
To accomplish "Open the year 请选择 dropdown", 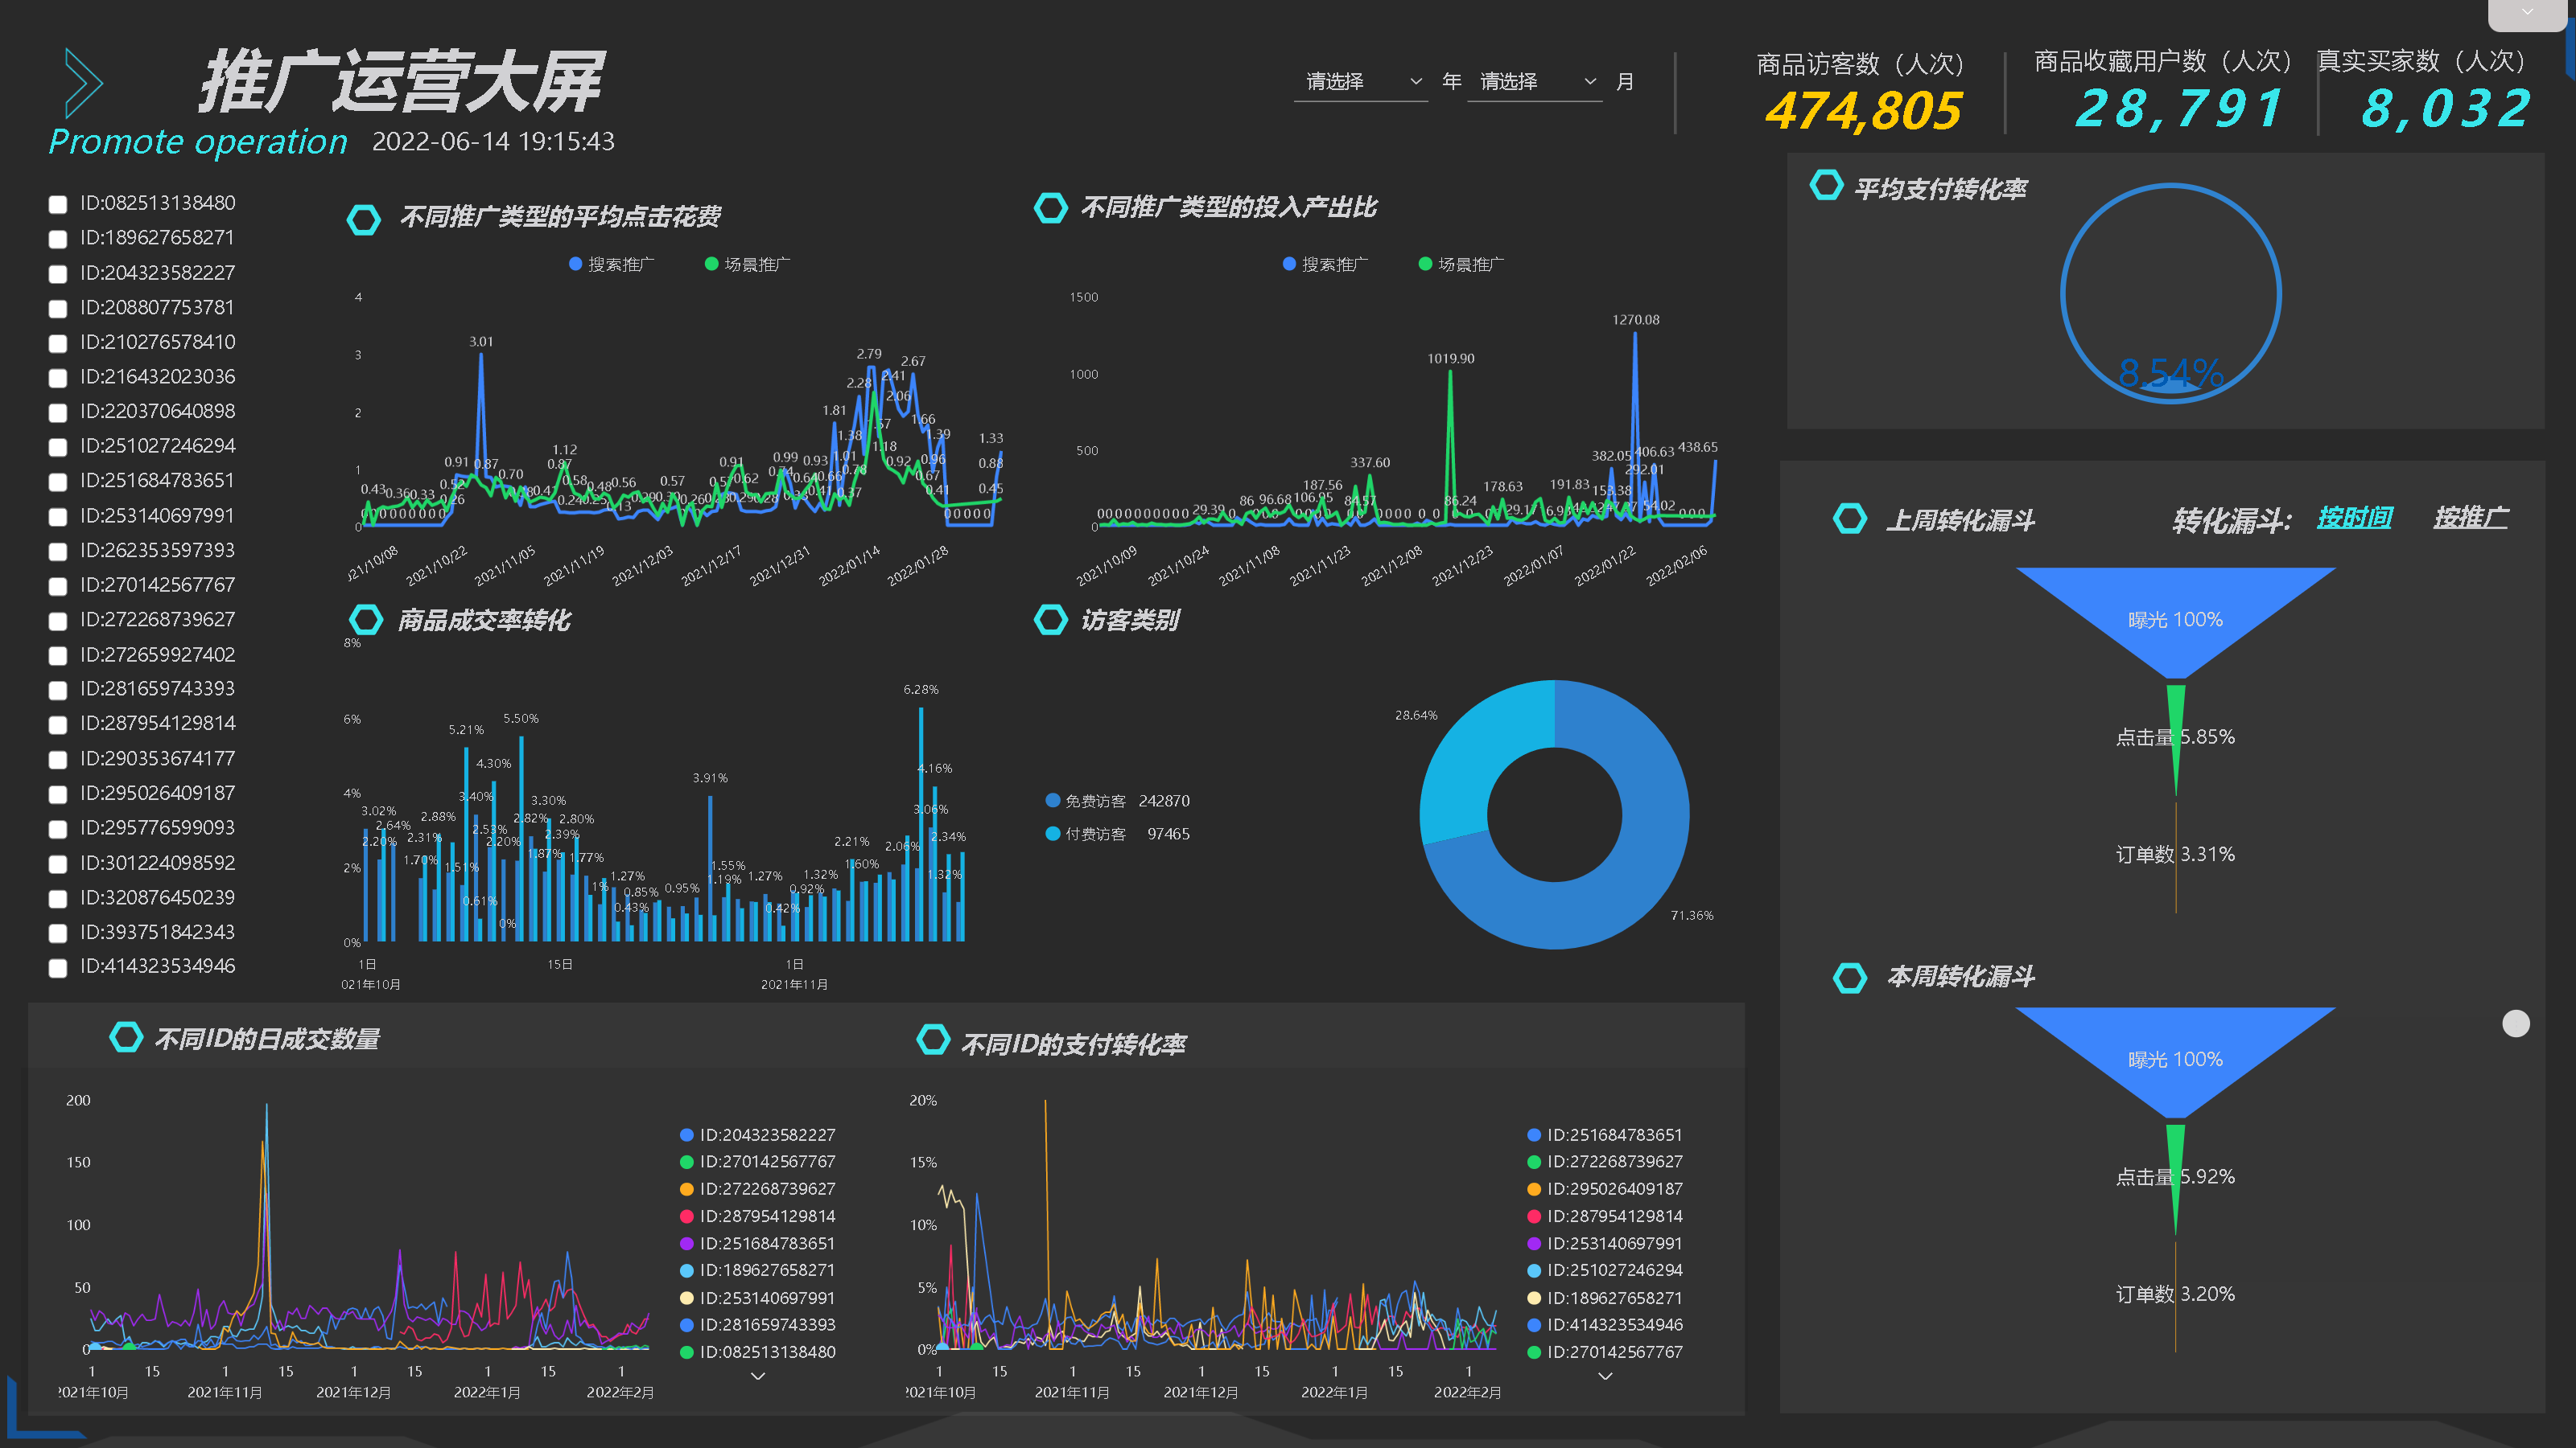I will click(1360, 82).
